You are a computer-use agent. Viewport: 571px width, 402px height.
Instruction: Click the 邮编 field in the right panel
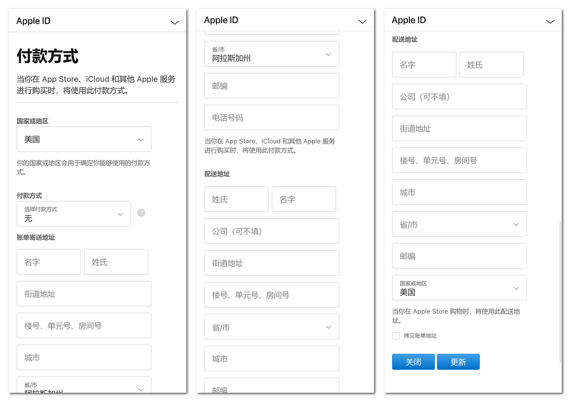point(460,256)
